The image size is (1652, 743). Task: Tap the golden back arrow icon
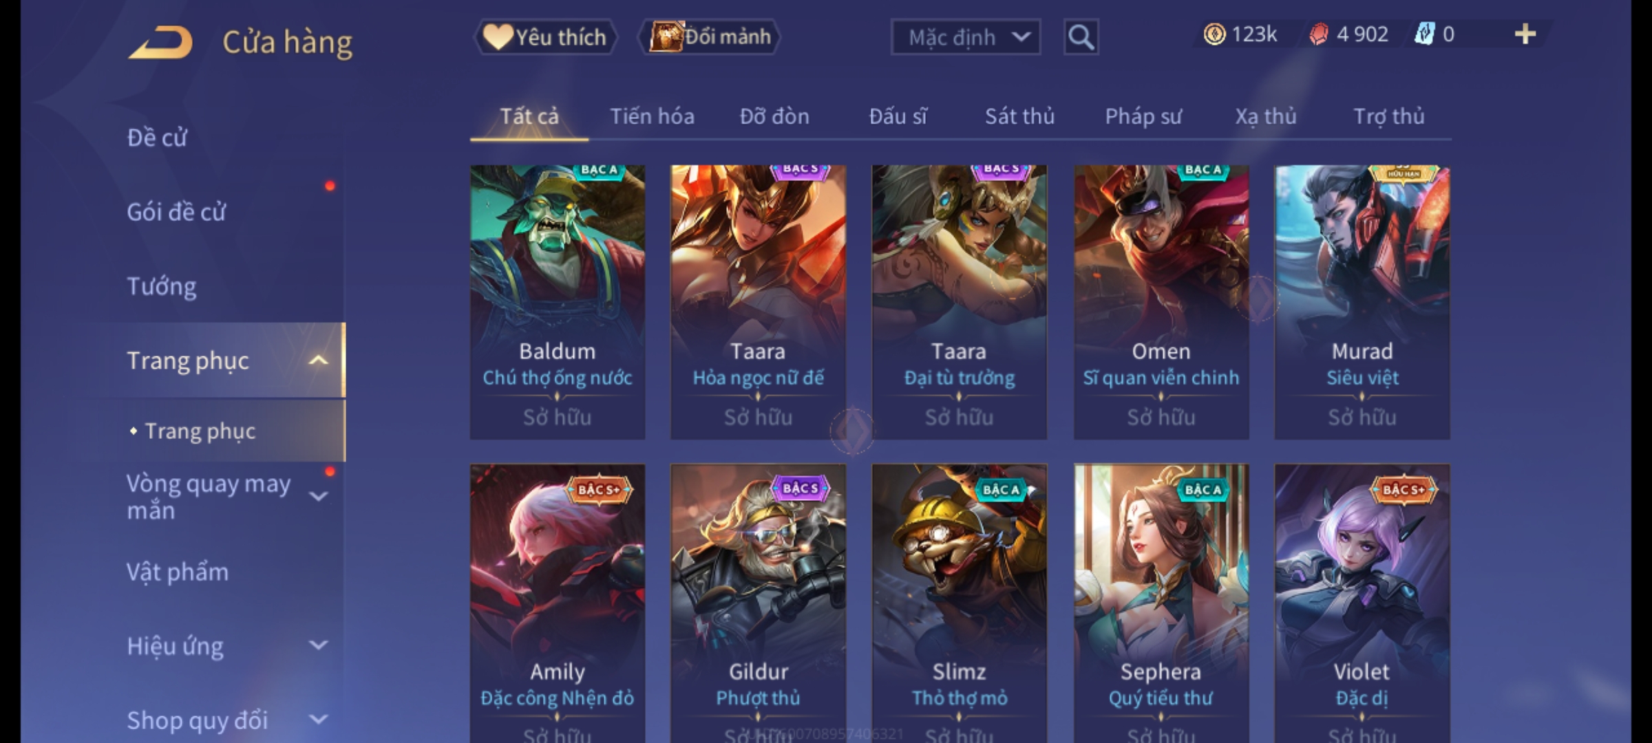(160, 42)
